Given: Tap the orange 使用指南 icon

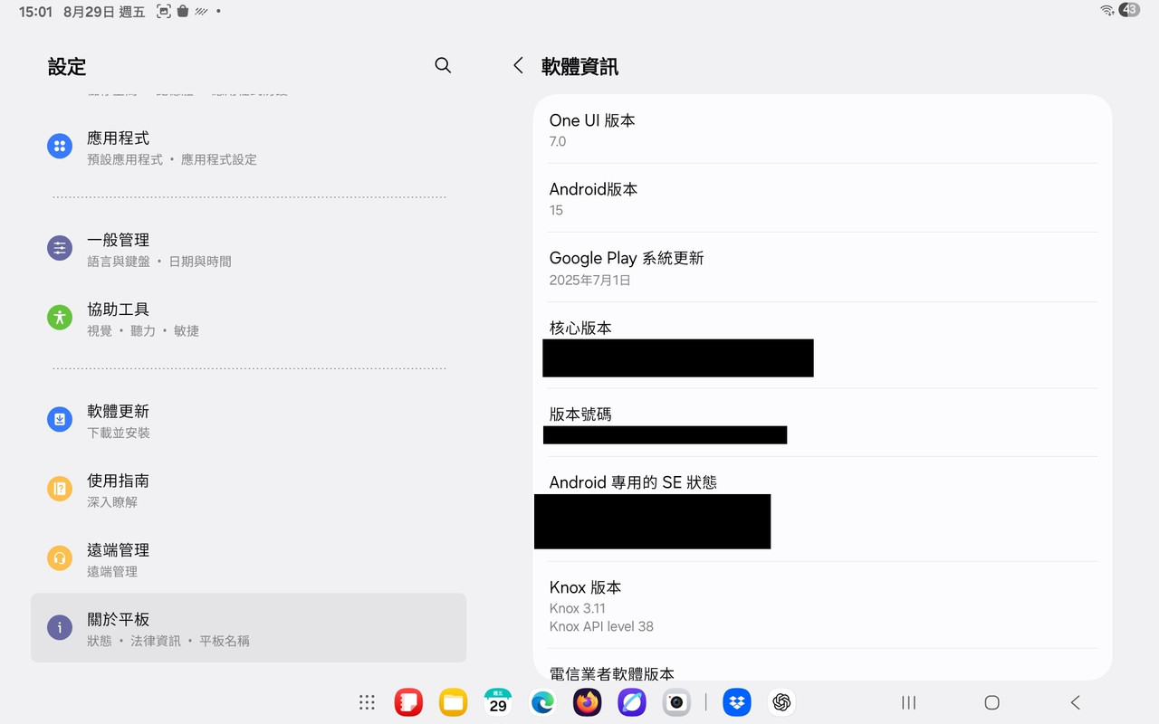Looking at the screenshot, I should point(60,490).
